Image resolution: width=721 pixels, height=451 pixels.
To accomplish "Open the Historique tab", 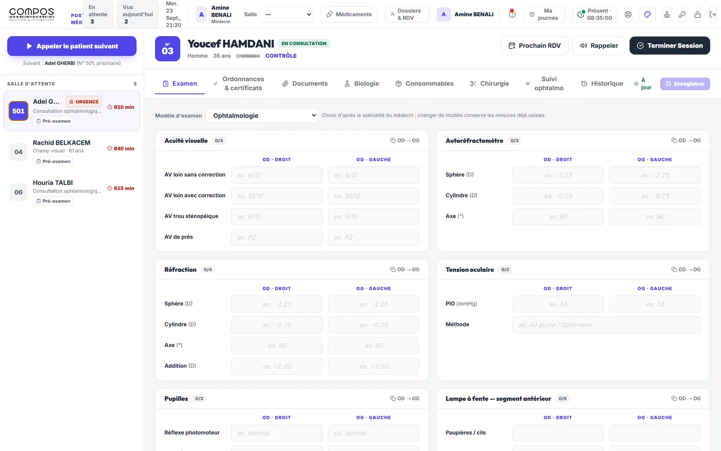I will tap(602, 84).
